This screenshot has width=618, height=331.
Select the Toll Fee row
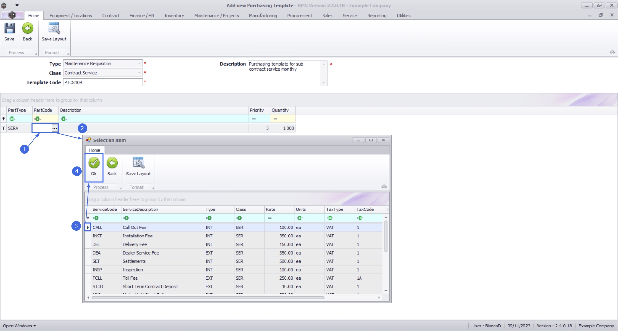pyautogui.click(x=130, y=278)
